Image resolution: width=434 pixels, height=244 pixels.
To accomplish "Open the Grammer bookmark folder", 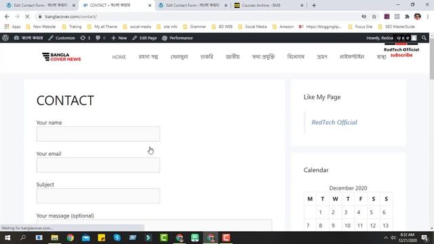I will [x=195, y=26].
